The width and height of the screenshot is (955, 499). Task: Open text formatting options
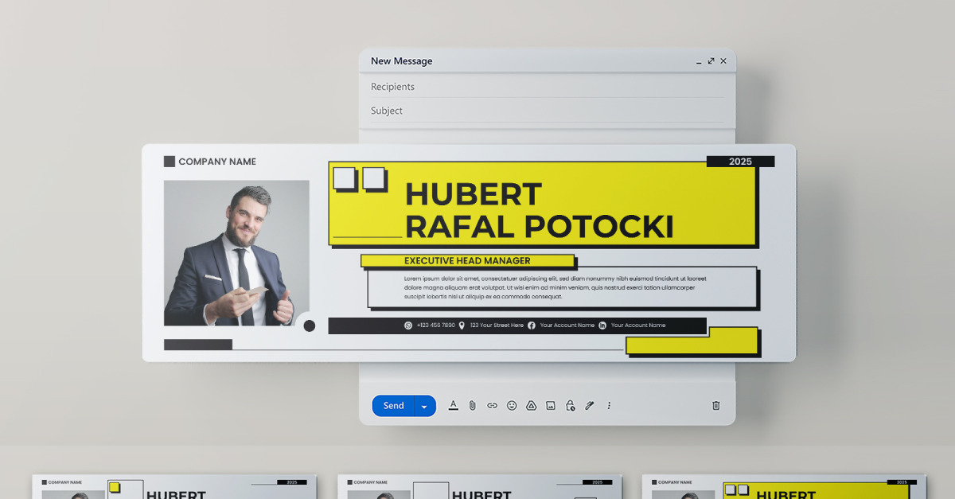coord(453,405)
